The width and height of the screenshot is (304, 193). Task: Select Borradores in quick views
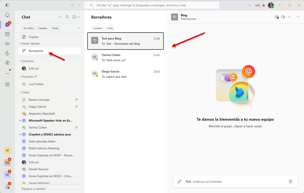pyautogui.click(x=36, y=51)
